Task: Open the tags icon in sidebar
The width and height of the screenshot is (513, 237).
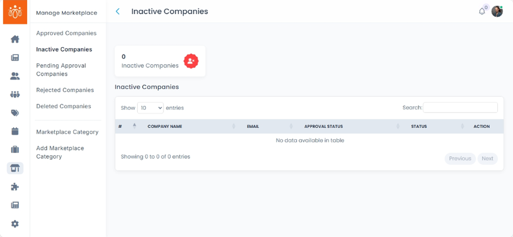Action: 15,113
